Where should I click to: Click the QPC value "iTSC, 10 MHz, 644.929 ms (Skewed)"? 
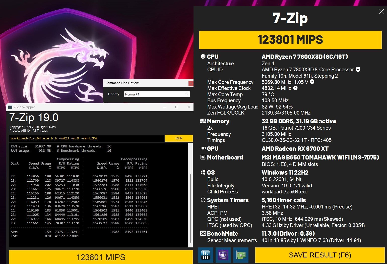[302, 219]
